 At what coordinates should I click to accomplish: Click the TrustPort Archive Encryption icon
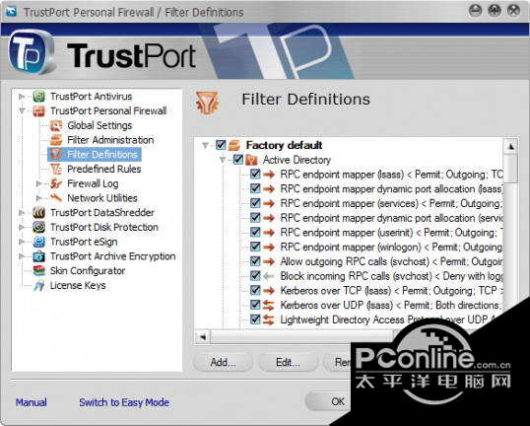coord(38,256)
